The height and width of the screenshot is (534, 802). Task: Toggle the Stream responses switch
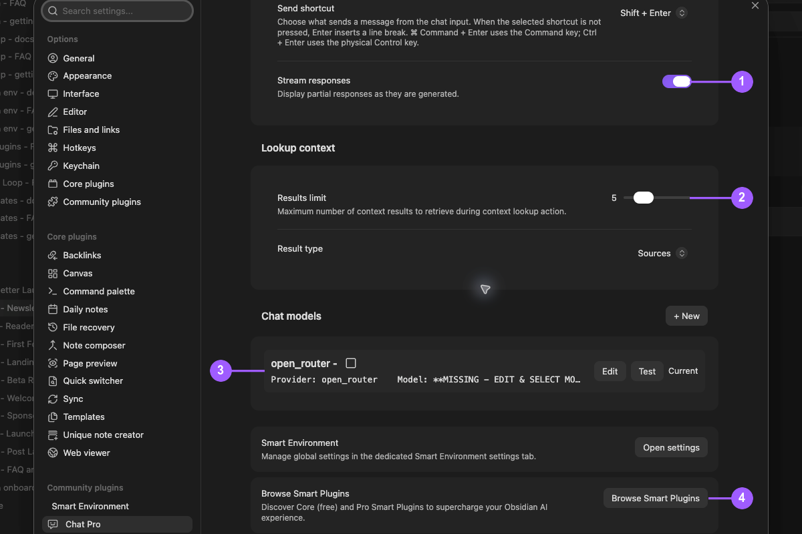click(677, 81)
